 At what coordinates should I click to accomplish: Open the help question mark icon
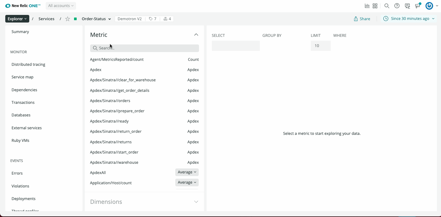pyautogui.click(x=397, y=6)
